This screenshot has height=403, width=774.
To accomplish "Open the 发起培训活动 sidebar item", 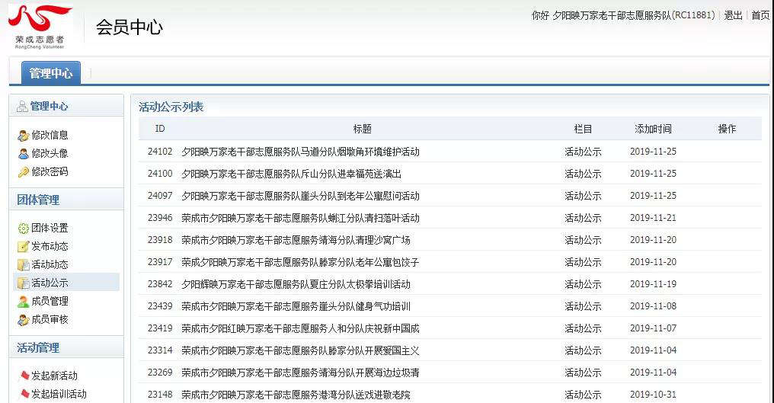I will [x=59, y=395].
